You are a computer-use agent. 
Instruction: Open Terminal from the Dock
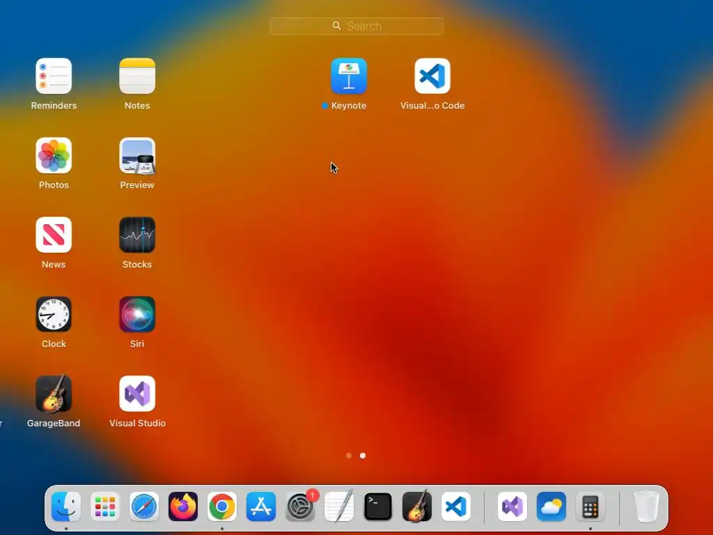pyautogui.click(x=378, y=506)
